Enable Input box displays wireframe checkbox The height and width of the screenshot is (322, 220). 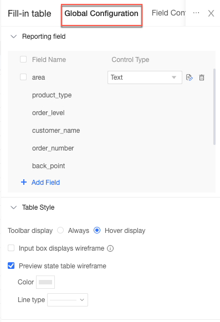pos(11,248)
